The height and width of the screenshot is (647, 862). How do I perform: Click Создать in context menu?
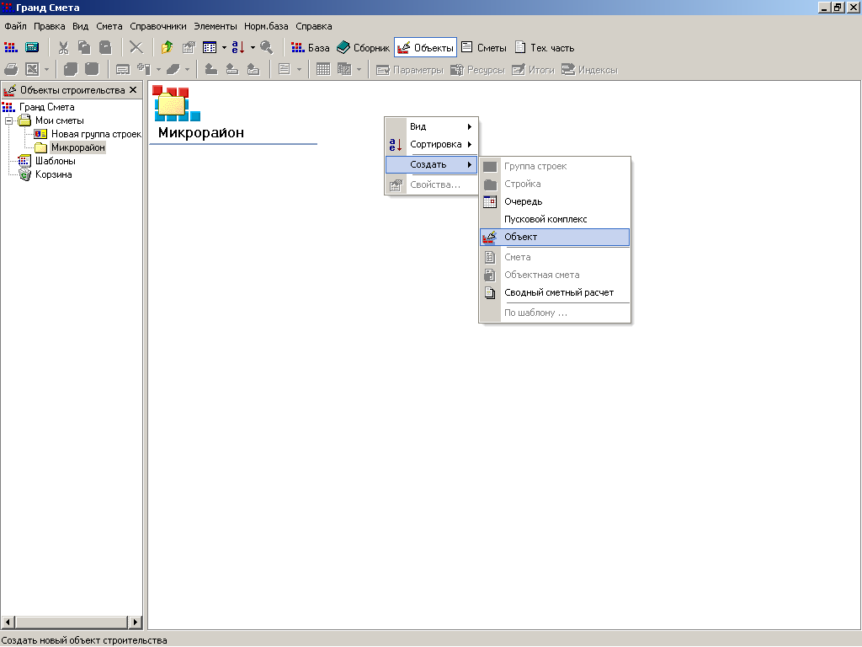click(x=432, y=164)
